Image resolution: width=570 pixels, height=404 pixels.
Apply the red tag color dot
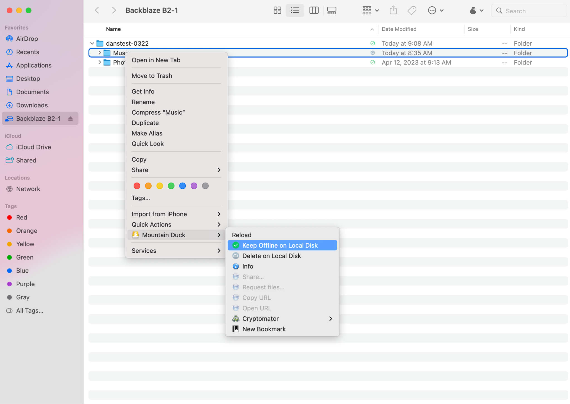point(137,186)
